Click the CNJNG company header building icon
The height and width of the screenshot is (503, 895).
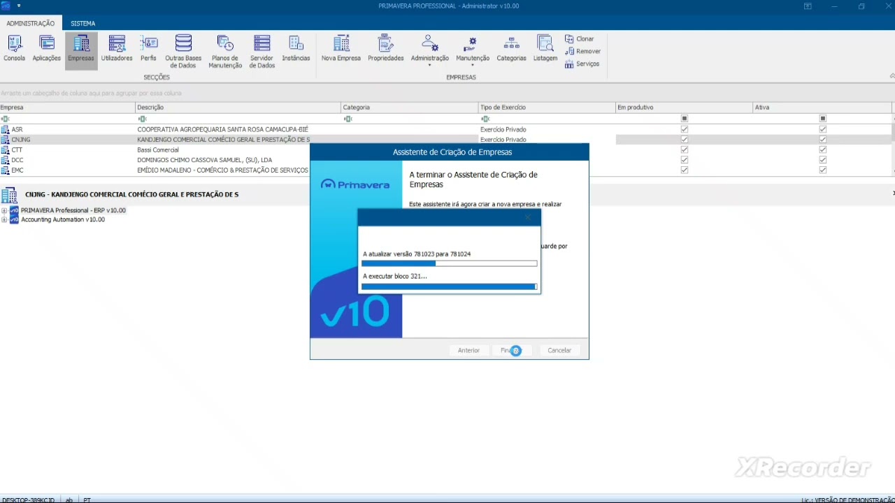coord(9,195)
